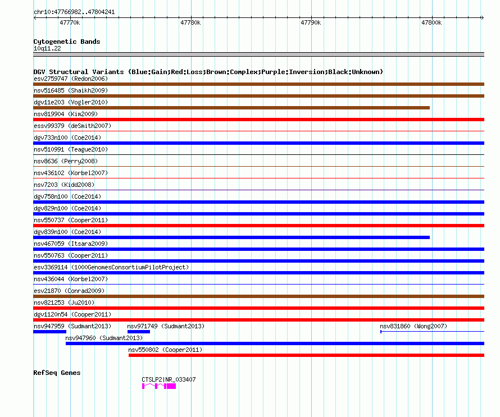Click the nsv947960 (Sudmant2013) label

104,338
